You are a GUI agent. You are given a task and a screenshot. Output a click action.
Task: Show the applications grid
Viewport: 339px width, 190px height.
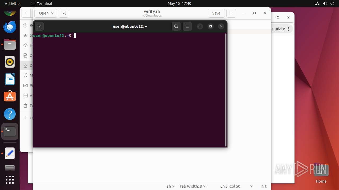(10, 180)
